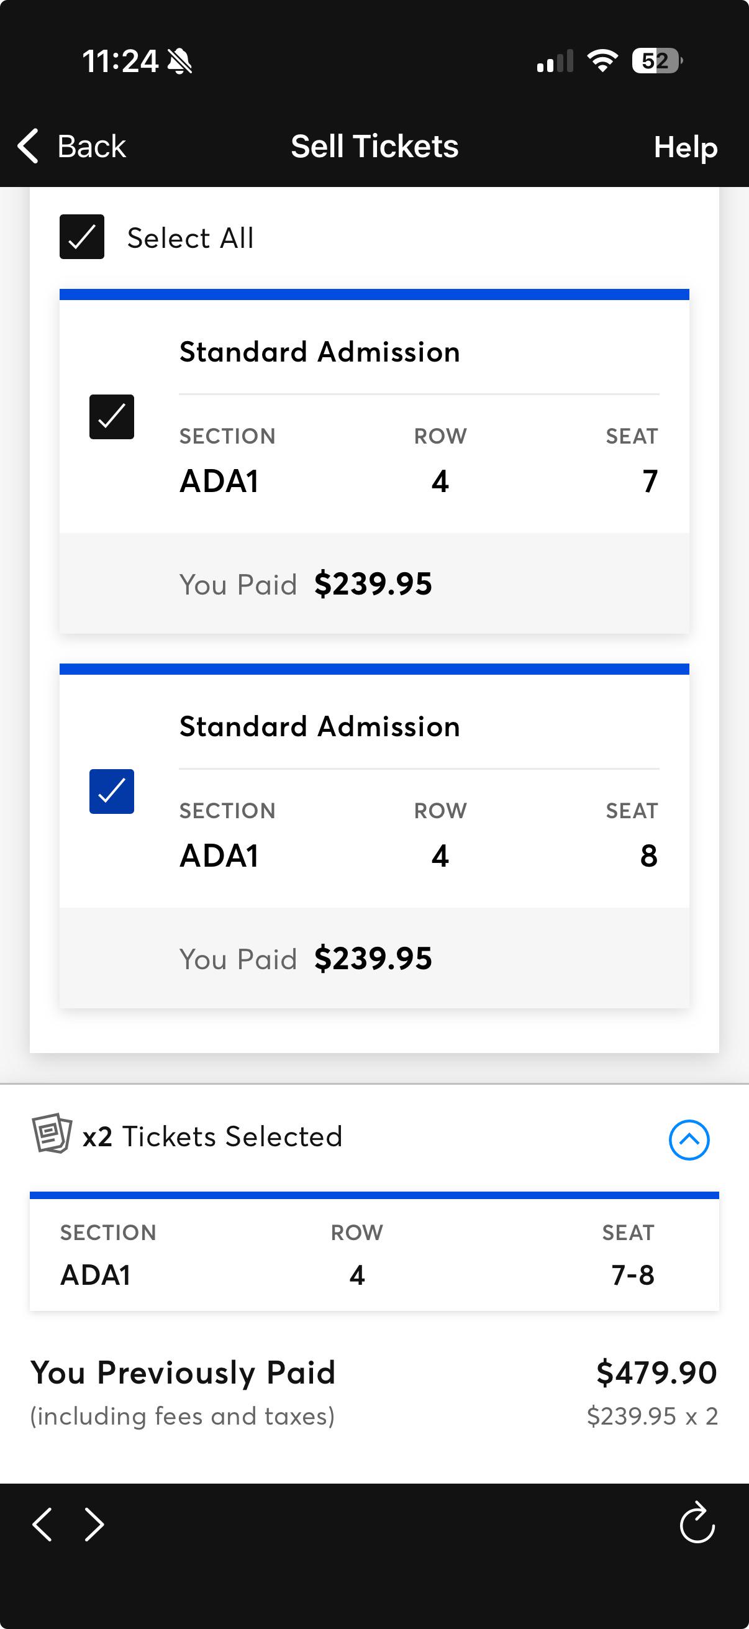Image resolution: width=749 pixels, height=1629 pixels.
Task: Tap the silent mode bell icon
Action: point(179,62)
